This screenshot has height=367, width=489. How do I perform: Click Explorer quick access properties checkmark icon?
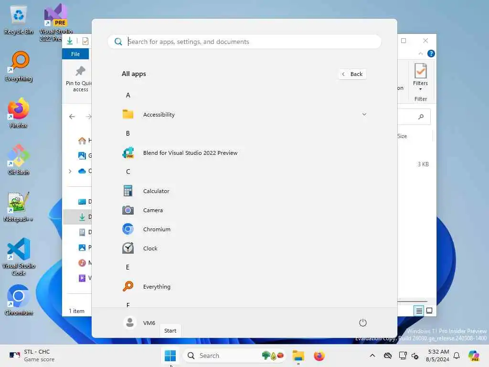coord(85,41)
